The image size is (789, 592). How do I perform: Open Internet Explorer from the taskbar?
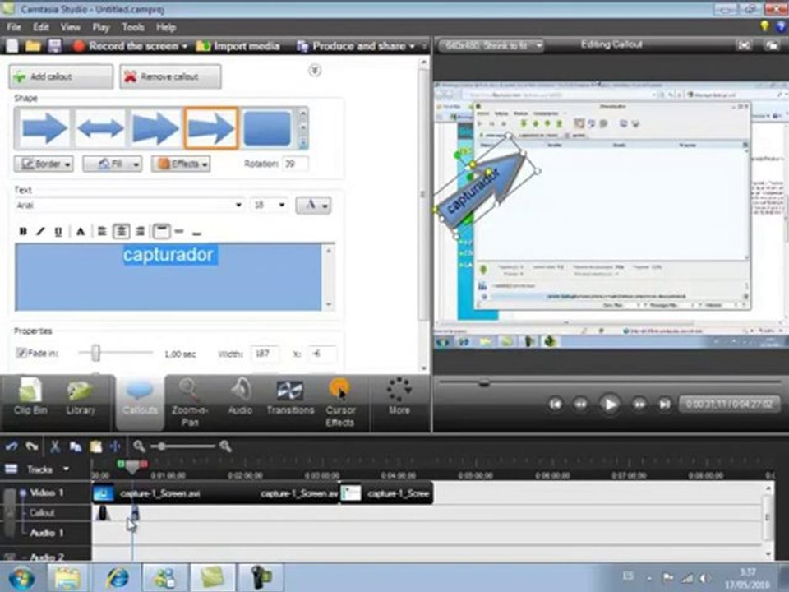tap(118, 577)
